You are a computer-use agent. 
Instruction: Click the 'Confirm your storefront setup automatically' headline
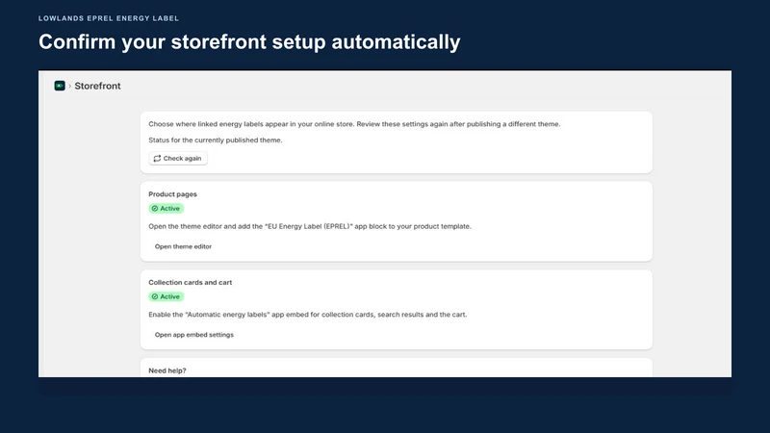click(x=249, y=41)
